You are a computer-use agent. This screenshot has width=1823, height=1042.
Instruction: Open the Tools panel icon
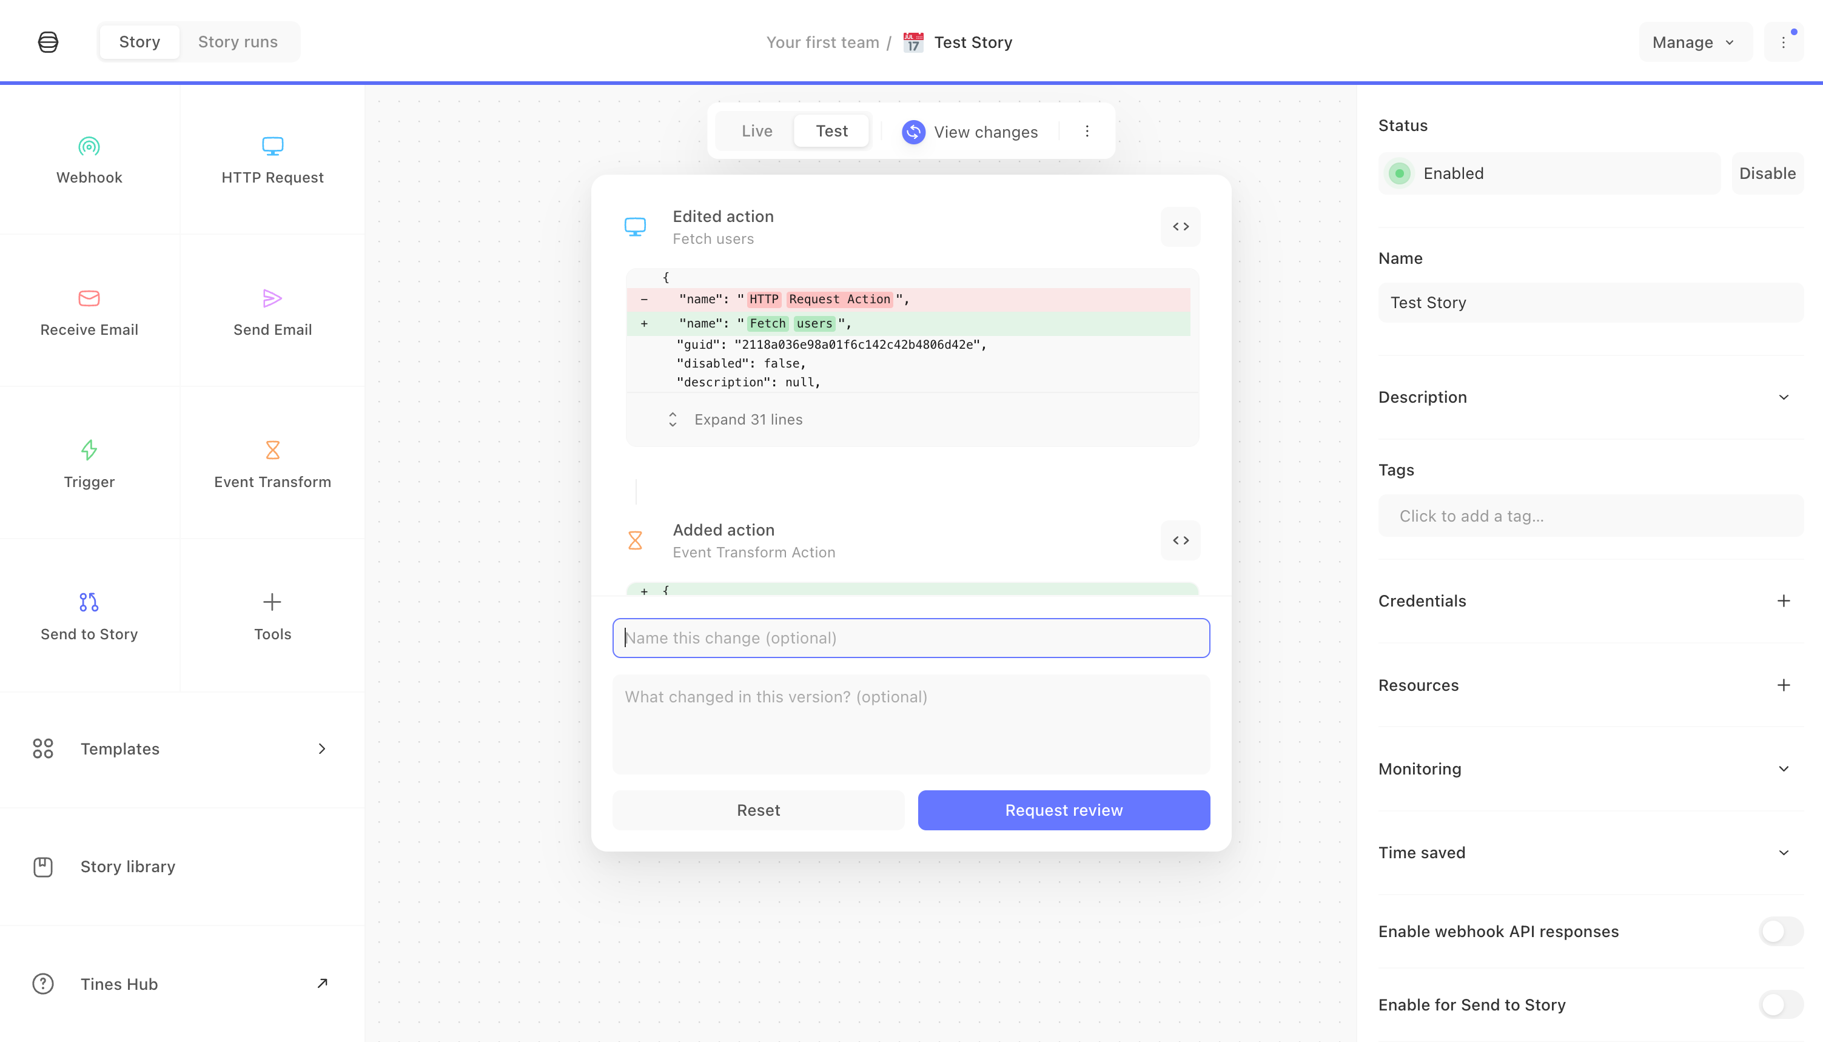272,602
